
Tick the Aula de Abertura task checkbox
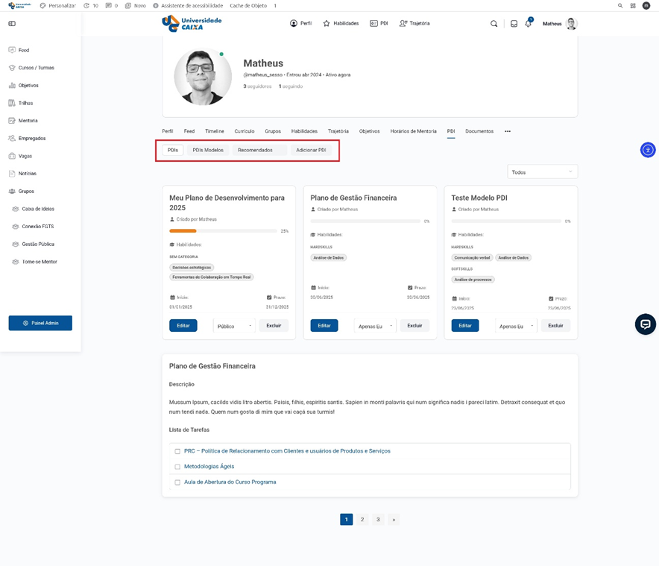pos(177,482)
